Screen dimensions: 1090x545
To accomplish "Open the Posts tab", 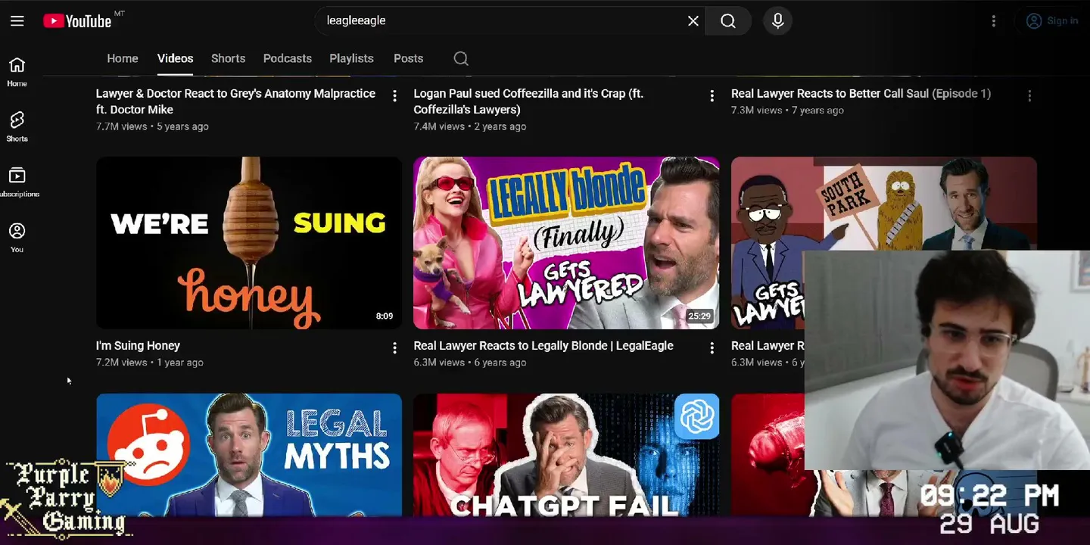I will [408, 58].
